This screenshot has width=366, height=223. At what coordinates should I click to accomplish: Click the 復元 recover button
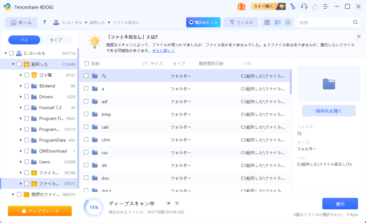tap(340, 204)
